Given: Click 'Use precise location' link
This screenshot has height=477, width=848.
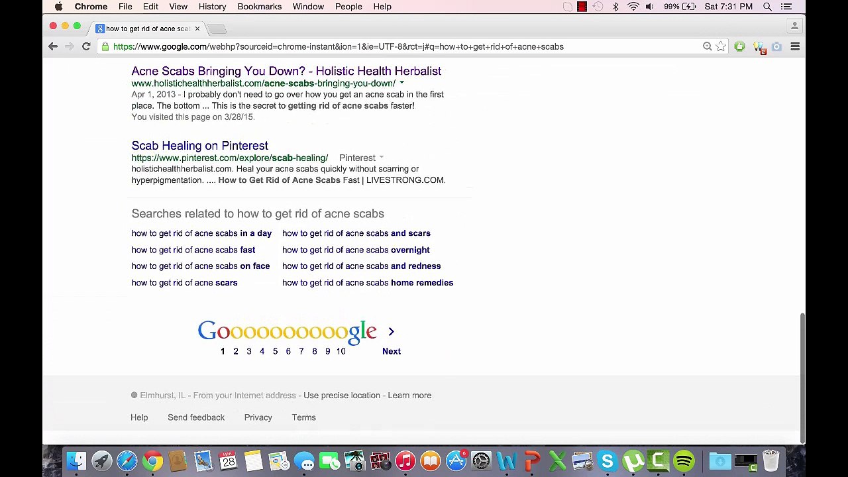Looking at the screenshot, I should point(342,396).
